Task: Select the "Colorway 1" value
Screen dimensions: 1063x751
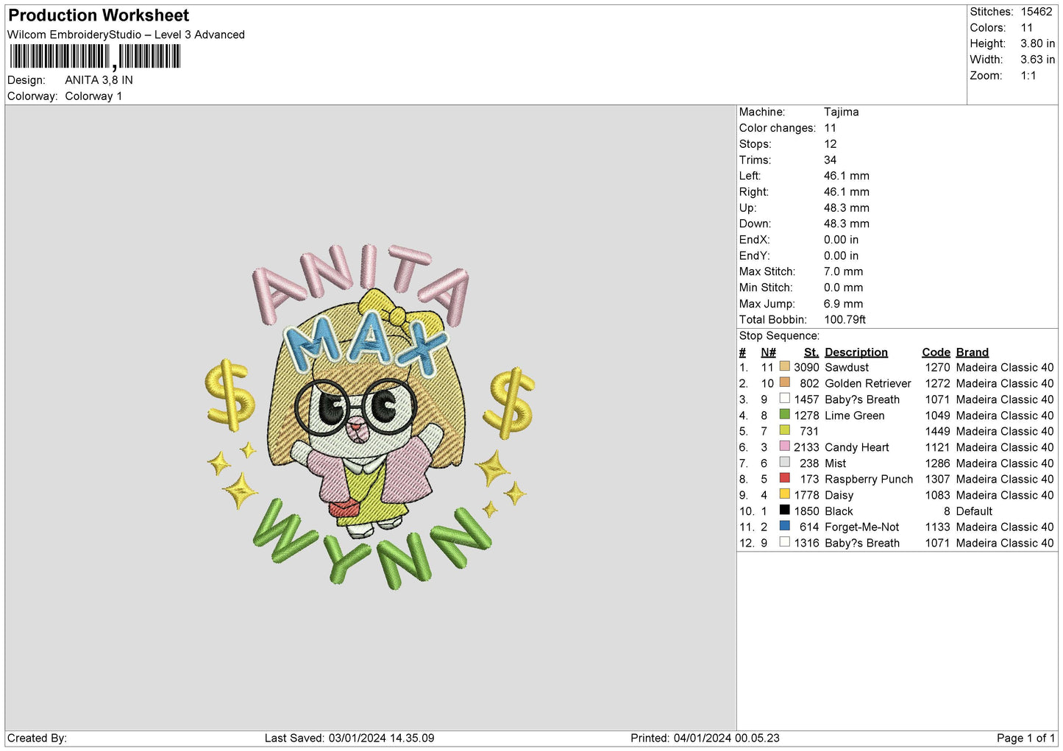Action: coord(93,96)
